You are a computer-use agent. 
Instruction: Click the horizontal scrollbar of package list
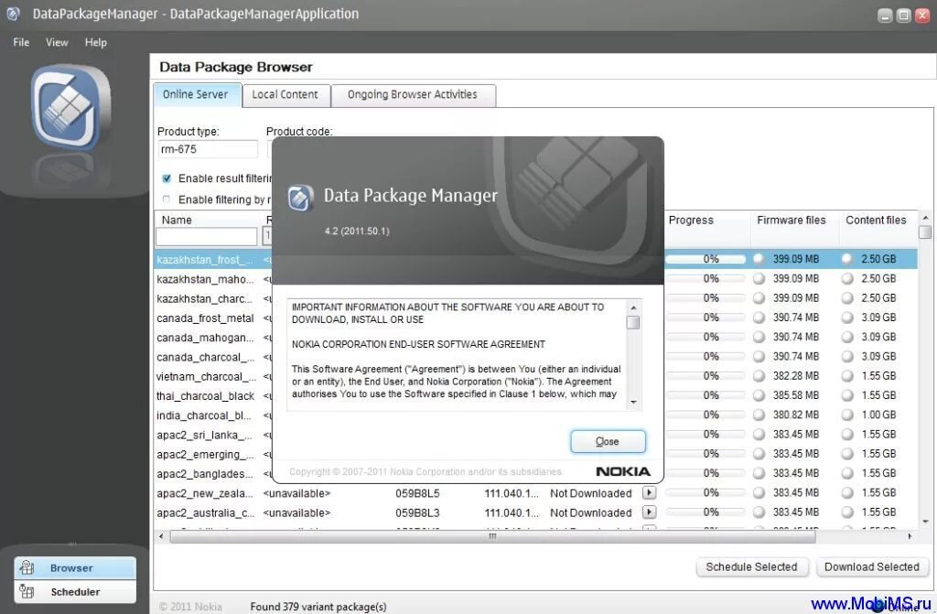click(x=492, y=536)
